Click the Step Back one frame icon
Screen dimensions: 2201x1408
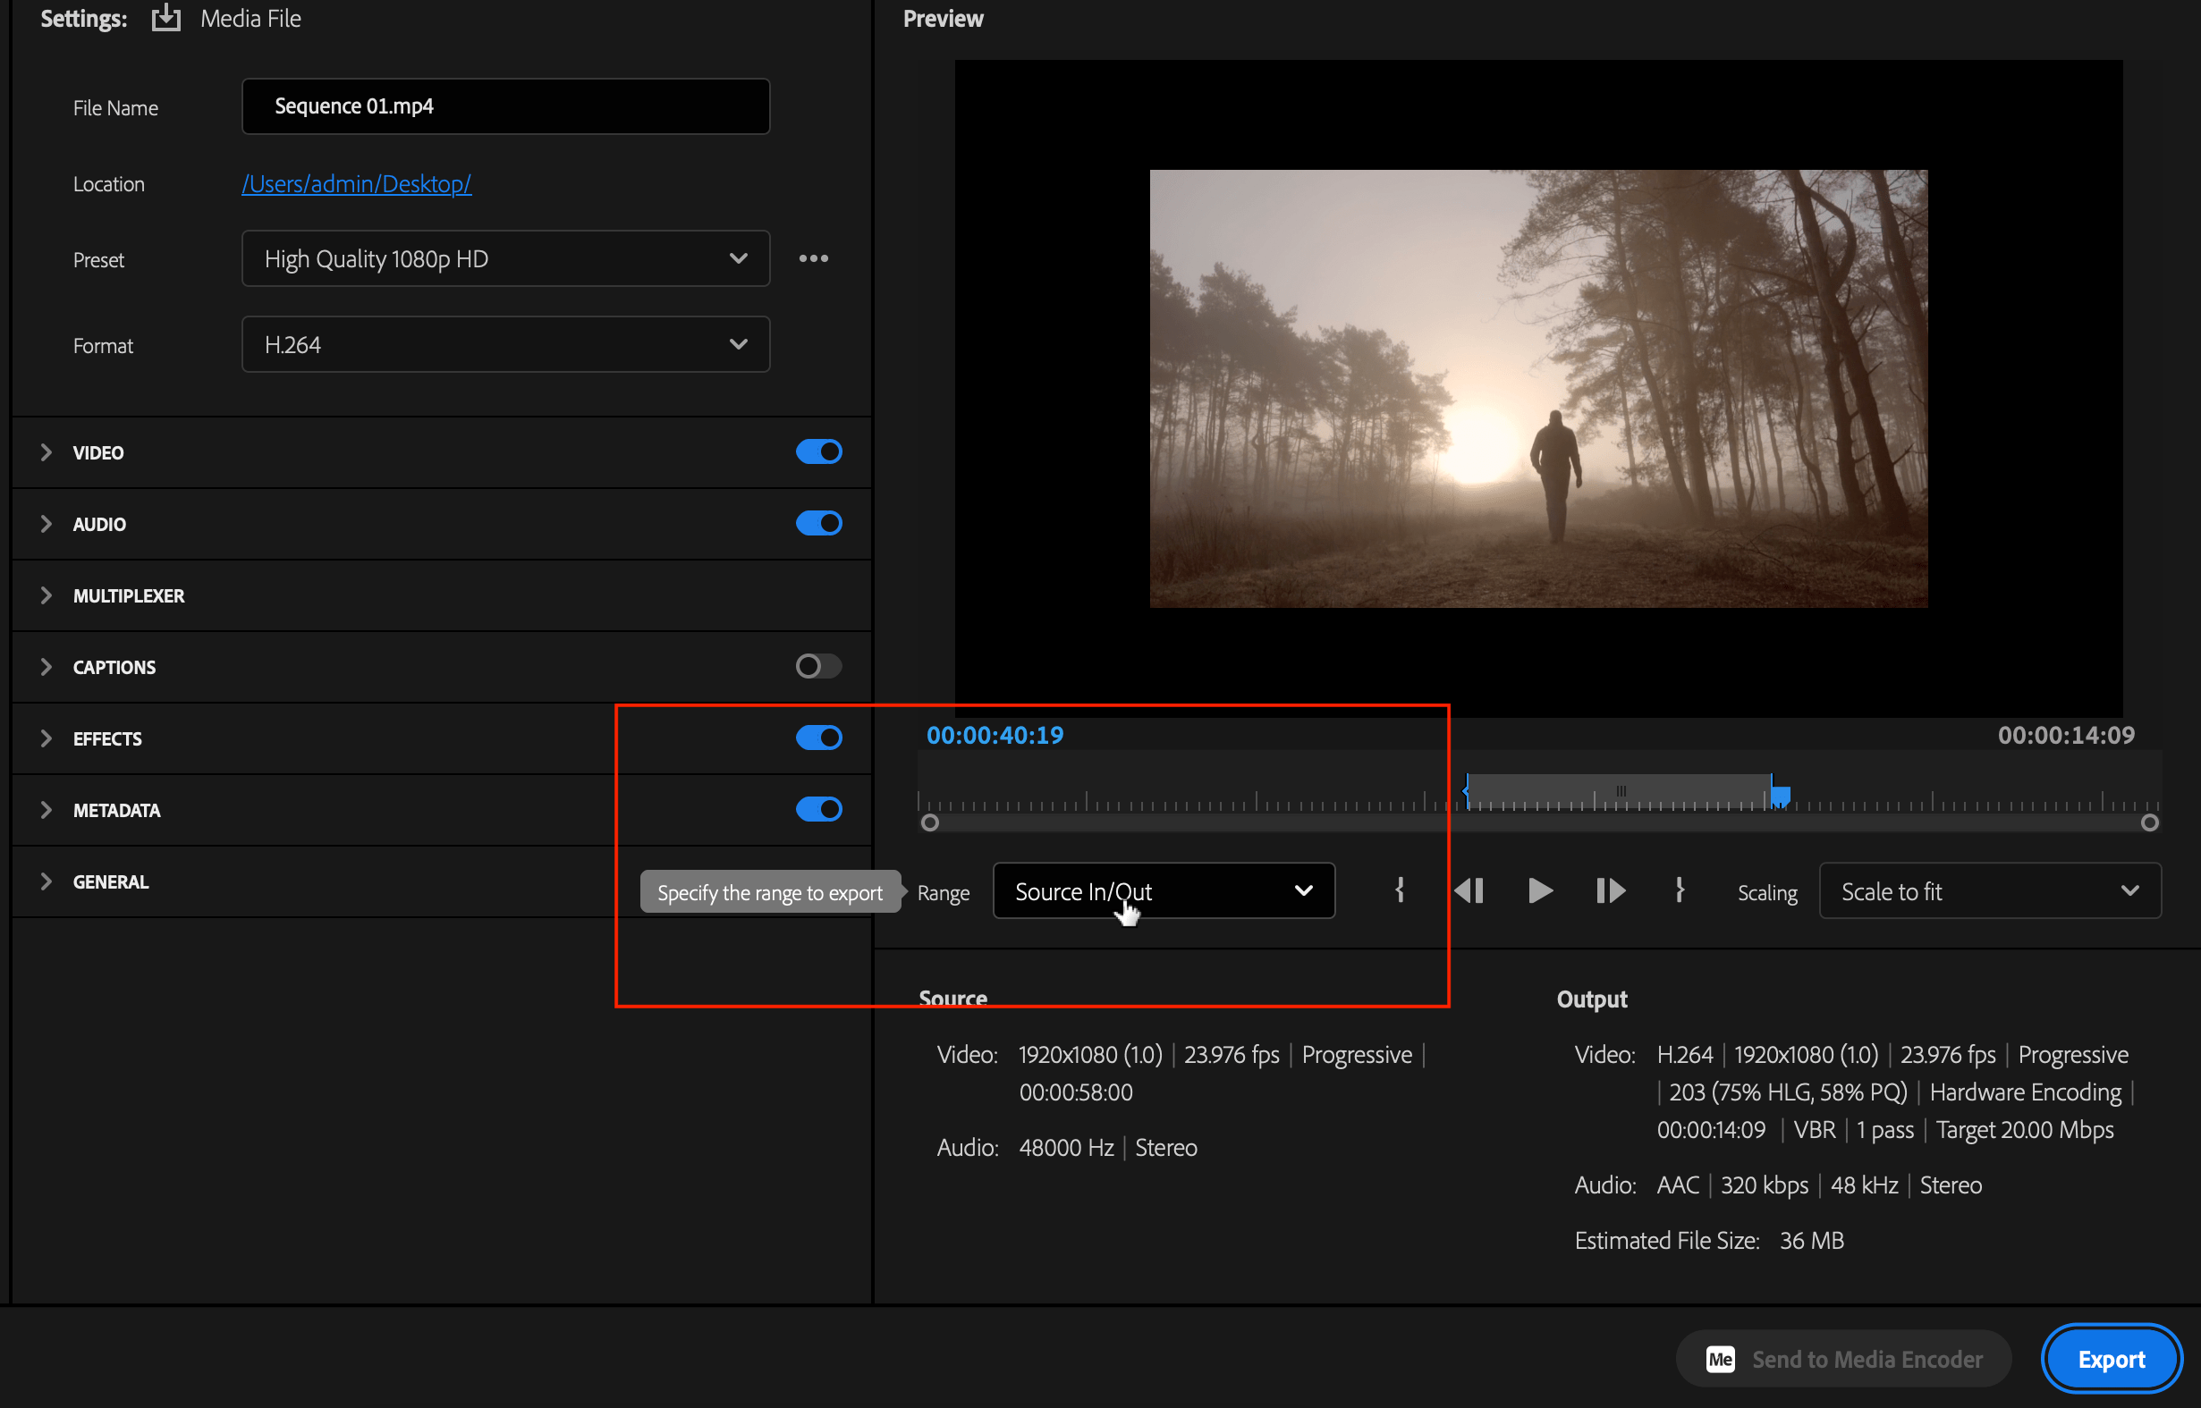tap(1470, 890)
